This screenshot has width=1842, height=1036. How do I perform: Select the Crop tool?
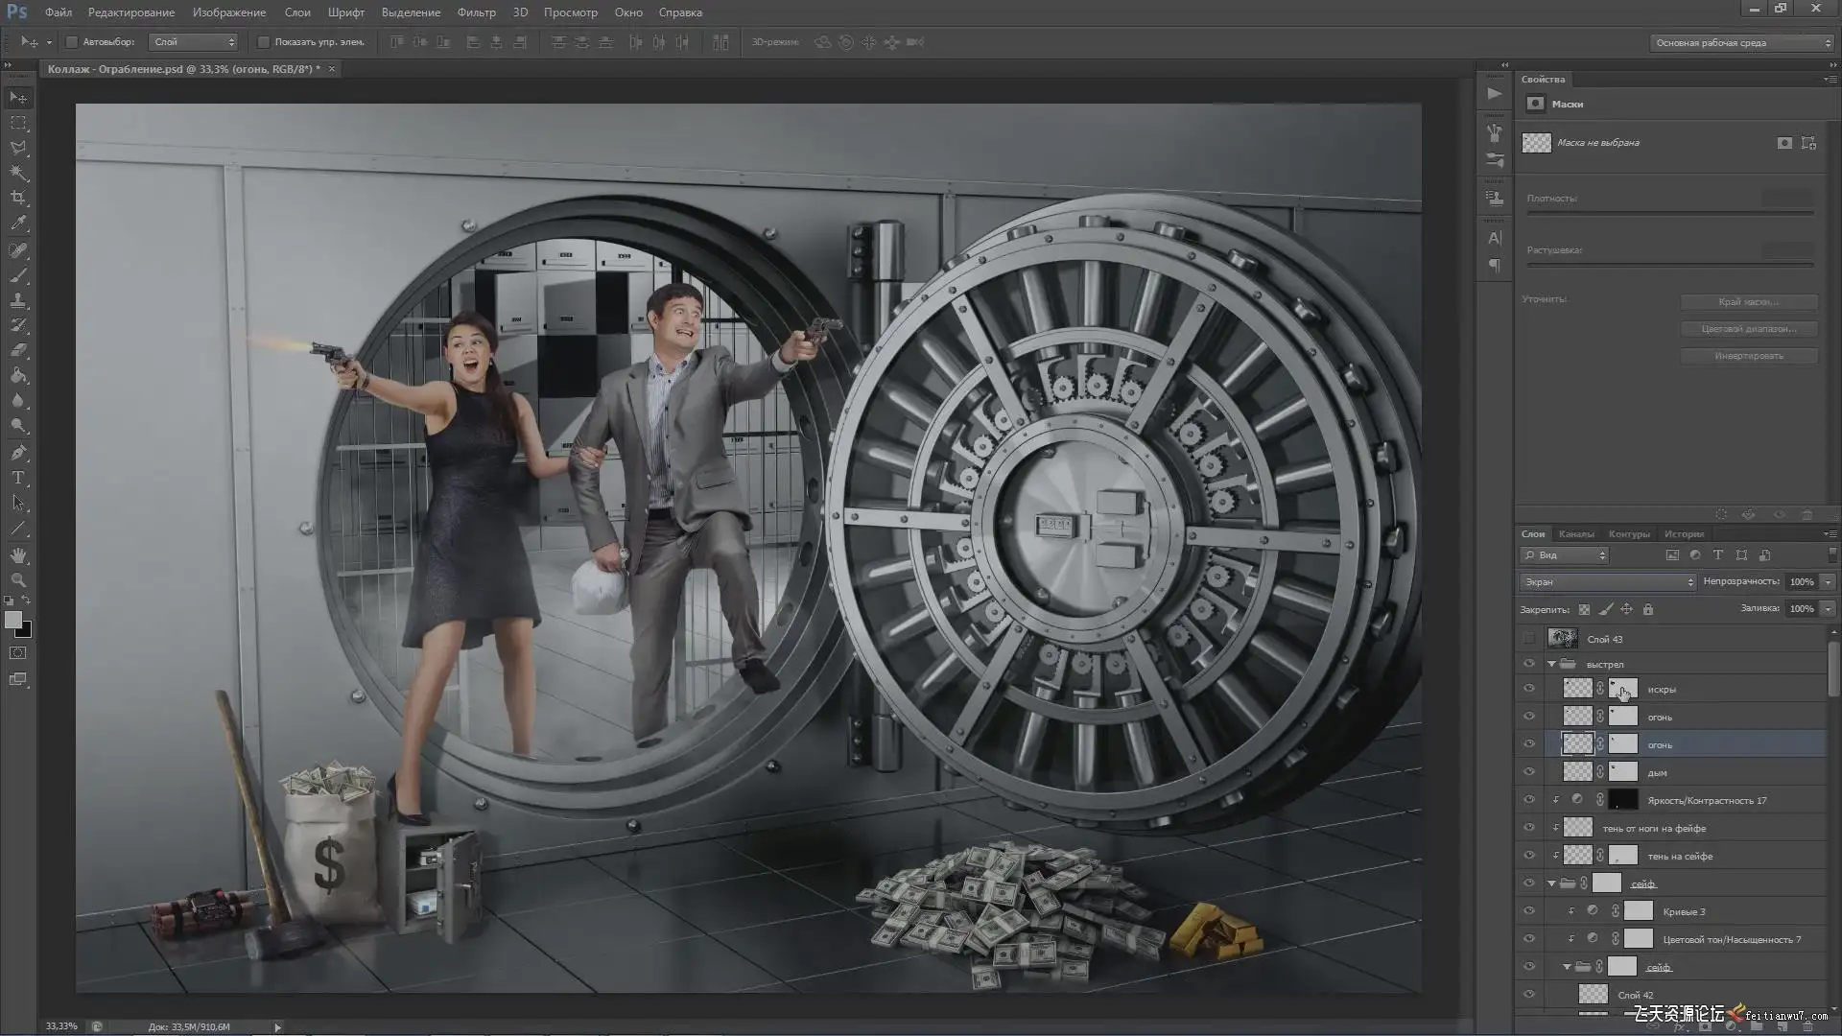[x=18, y=198]
